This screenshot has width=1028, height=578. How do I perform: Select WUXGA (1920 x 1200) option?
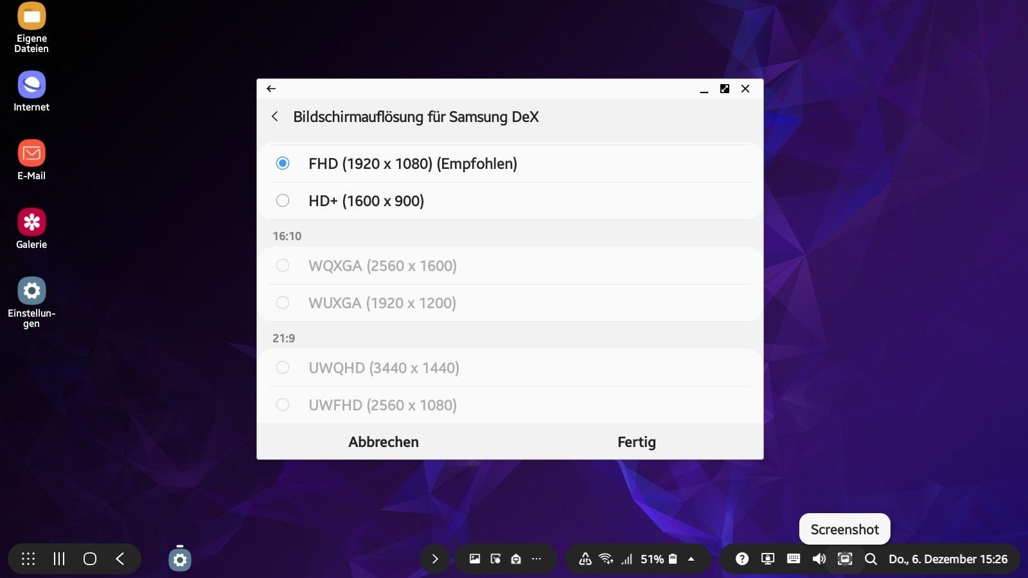click(510, 302)
